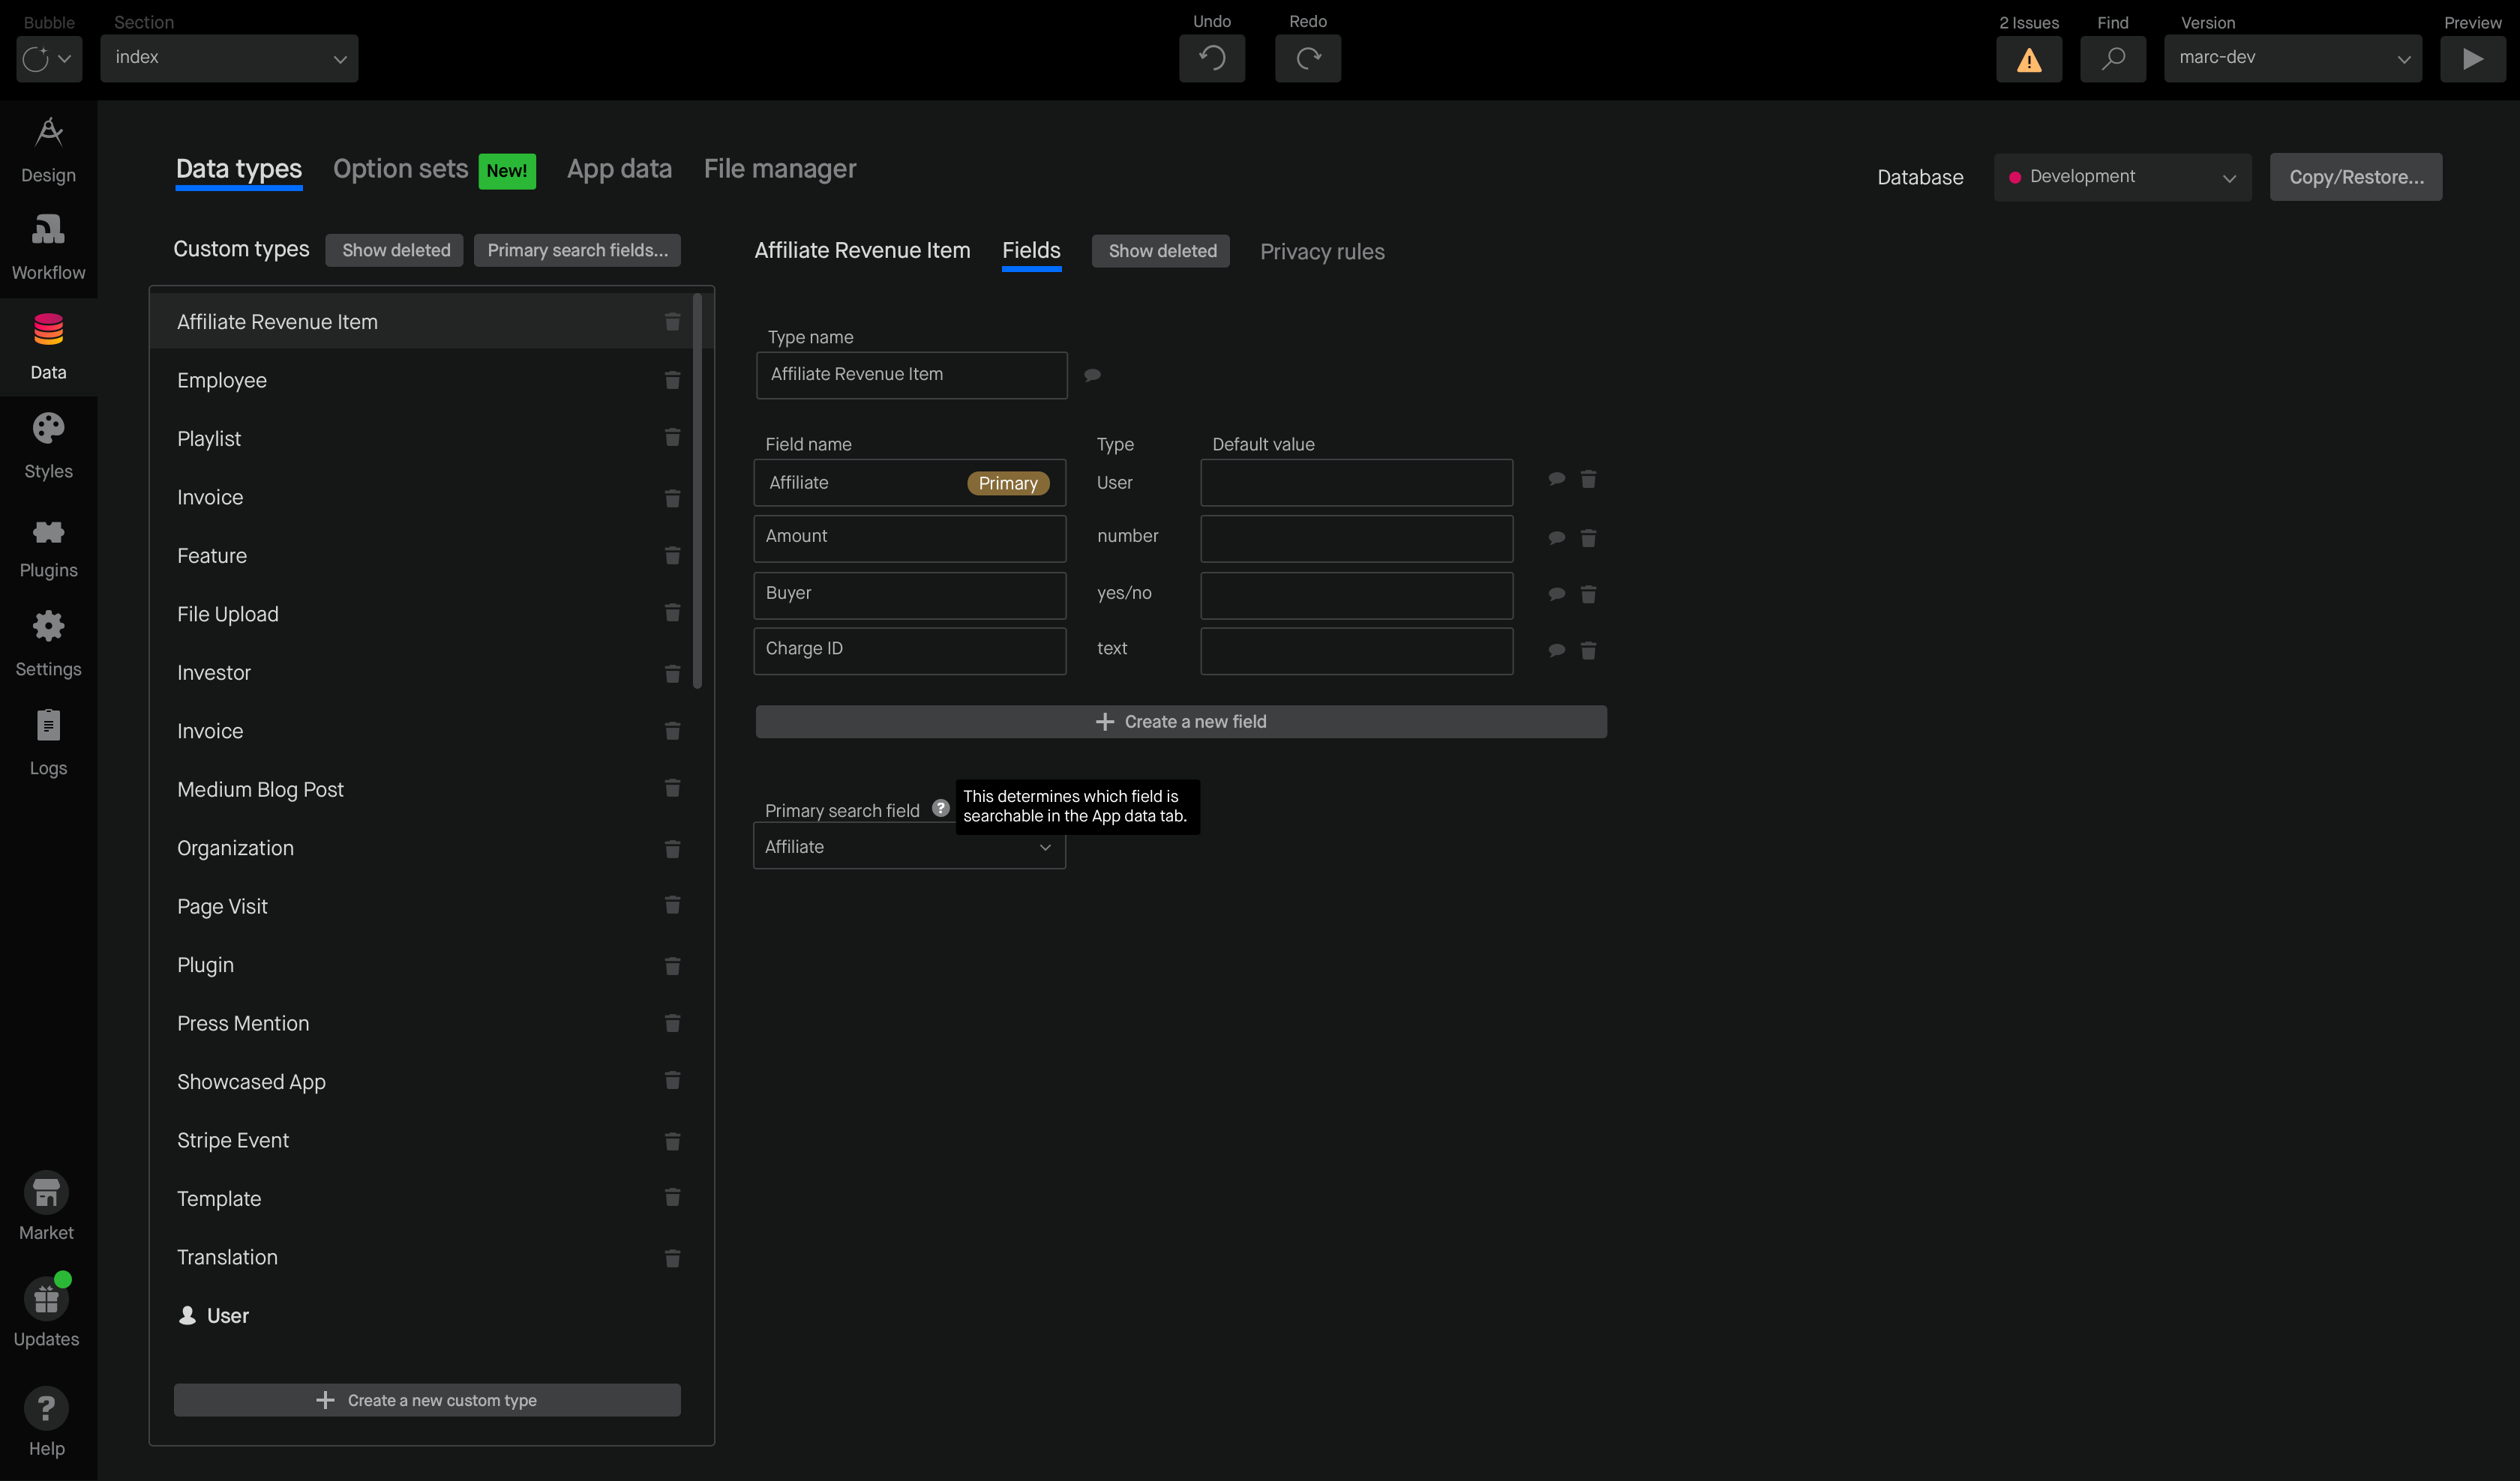Click the Copy/Restore... button
This screenshot has height=1481, width=2520.
coord(2355,177)
